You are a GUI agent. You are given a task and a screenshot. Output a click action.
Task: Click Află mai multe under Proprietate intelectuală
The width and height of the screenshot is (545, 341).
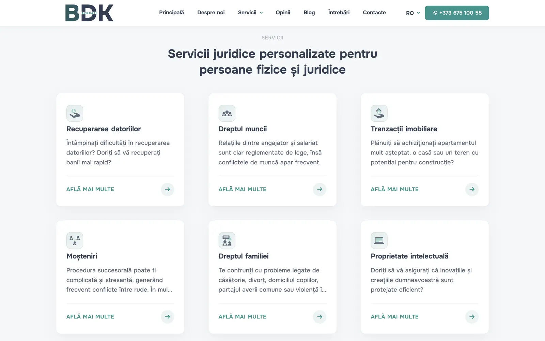[395, 317]
